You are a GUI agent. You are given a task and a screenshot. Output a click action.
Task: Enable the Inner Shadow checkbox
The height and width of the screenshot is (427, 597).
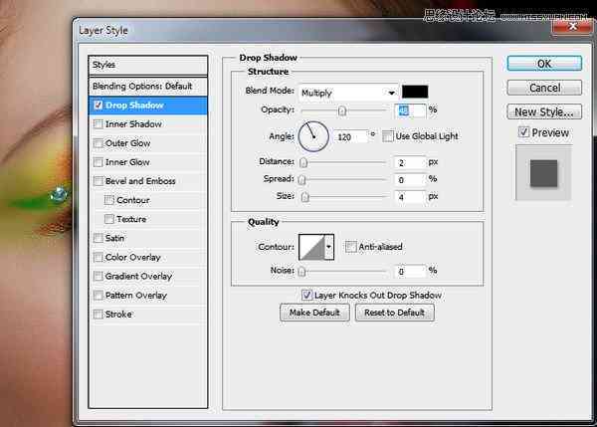98,124
